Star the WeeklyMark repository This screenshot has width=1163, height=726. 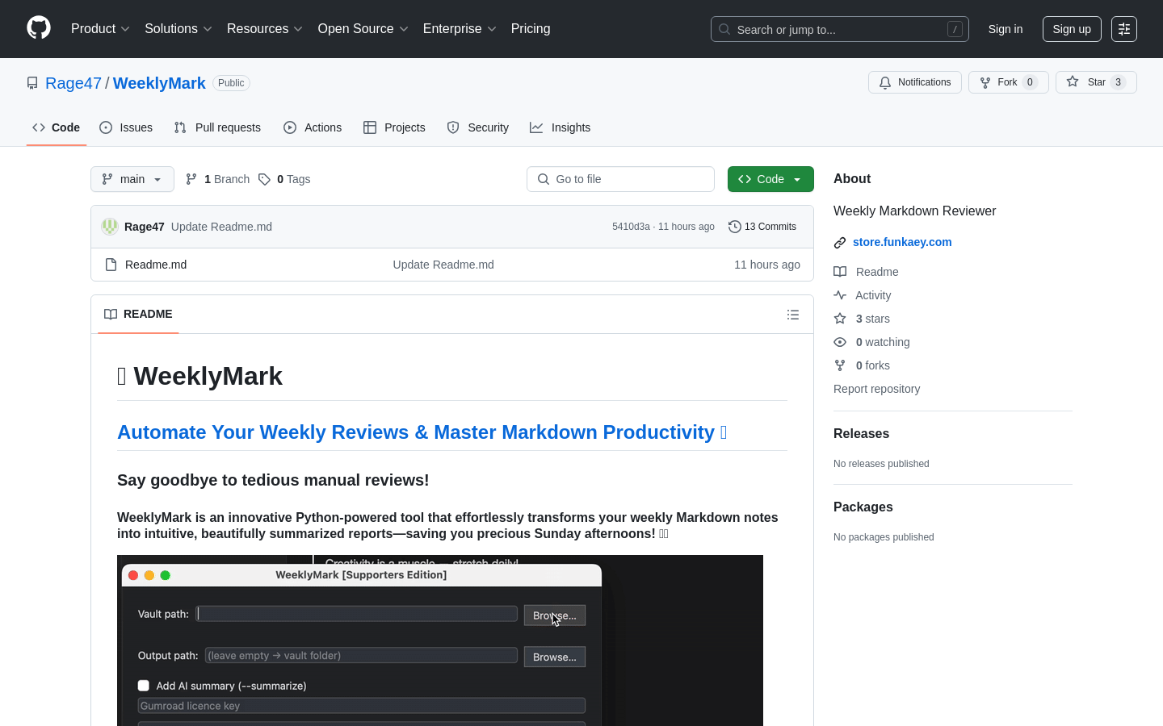point(1096,82)
